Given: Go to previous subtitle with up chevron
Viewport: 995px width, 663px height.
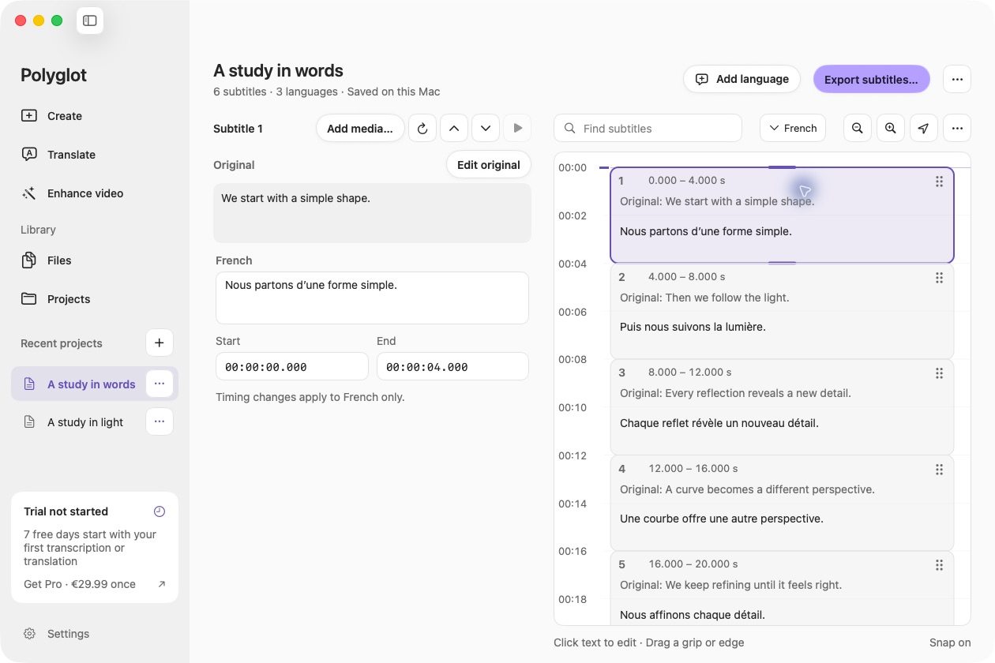Looking at the screenshot, I should pyautogui.click(x=454, y=128).
